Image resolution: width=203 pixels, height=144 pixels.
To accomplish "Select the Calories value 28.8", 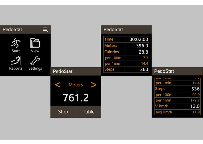I will pyautogui.click(x=143, y=52).
